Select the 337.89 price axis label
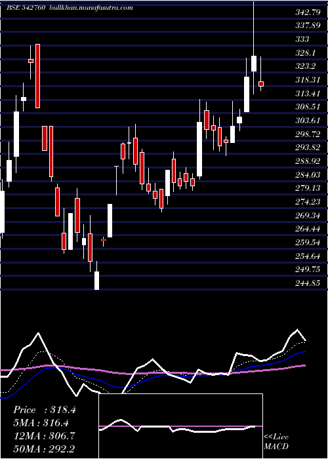Image resolution: width=328 pixels, height=459 pixels. click(x=308, y=26)
